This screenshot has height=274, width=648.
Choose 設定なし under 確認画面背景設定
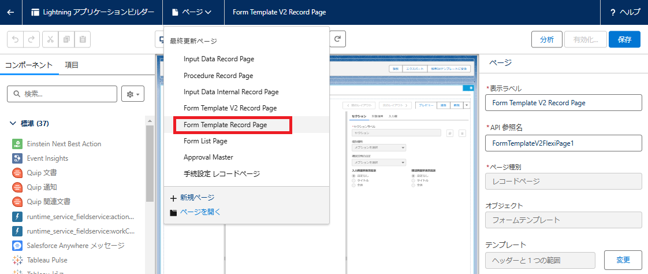[x=414, y=175]
